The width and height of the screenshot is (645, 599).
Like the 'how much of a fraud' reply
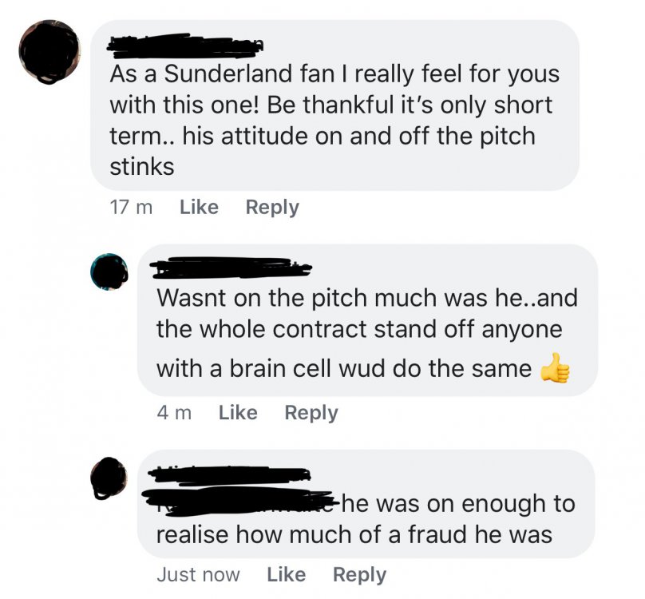point(286,574)
